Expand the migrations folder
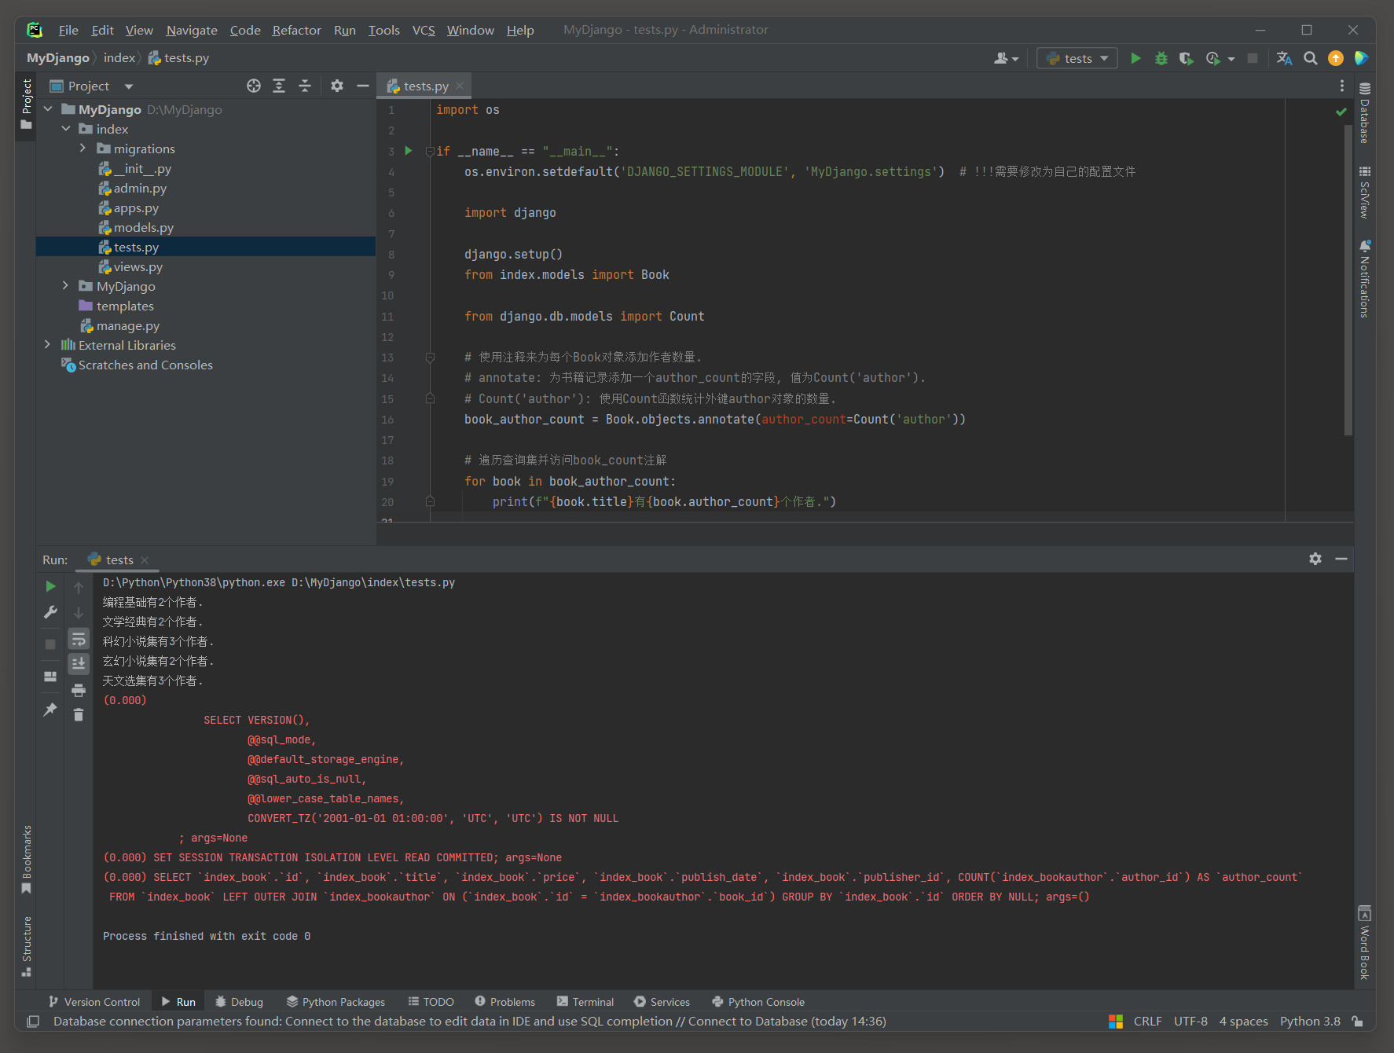The width and height of the screenshot is (1394, 1053). 83,149
